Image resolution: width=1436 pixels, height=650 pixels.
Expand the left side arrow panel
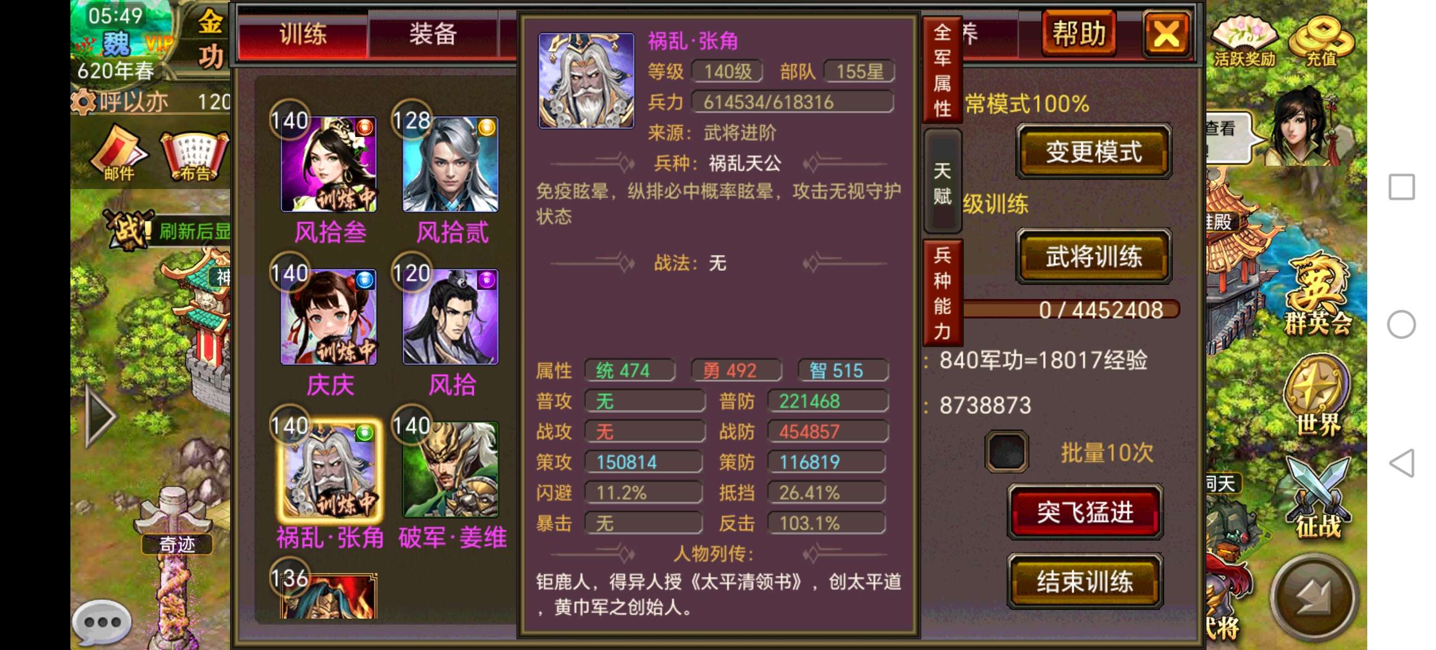100,416
